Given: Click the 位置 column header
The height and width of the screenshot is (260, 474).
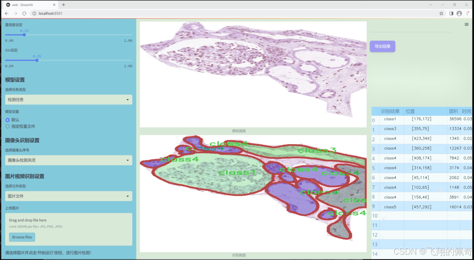Looking at the screenshot, I should [x=426, y=111].
